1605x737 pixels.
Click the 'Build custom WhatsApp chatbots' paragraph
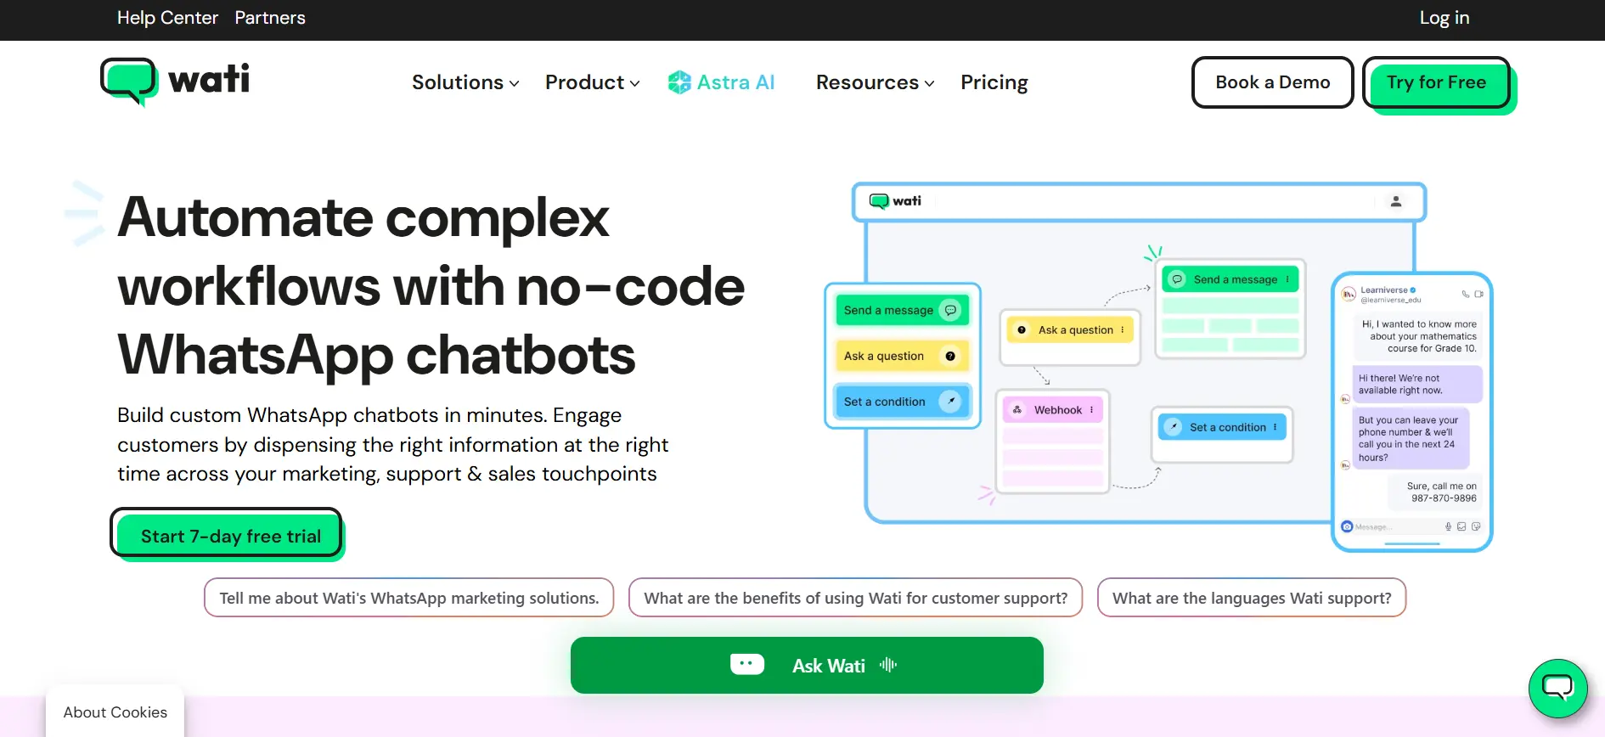(392, 444)
